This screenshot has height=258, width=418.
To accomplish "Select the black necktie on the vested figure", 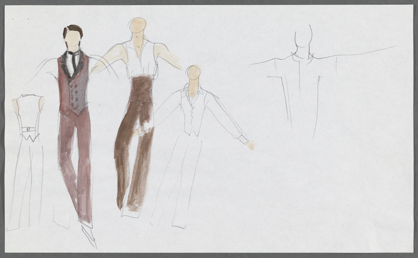I will (74, 60).
